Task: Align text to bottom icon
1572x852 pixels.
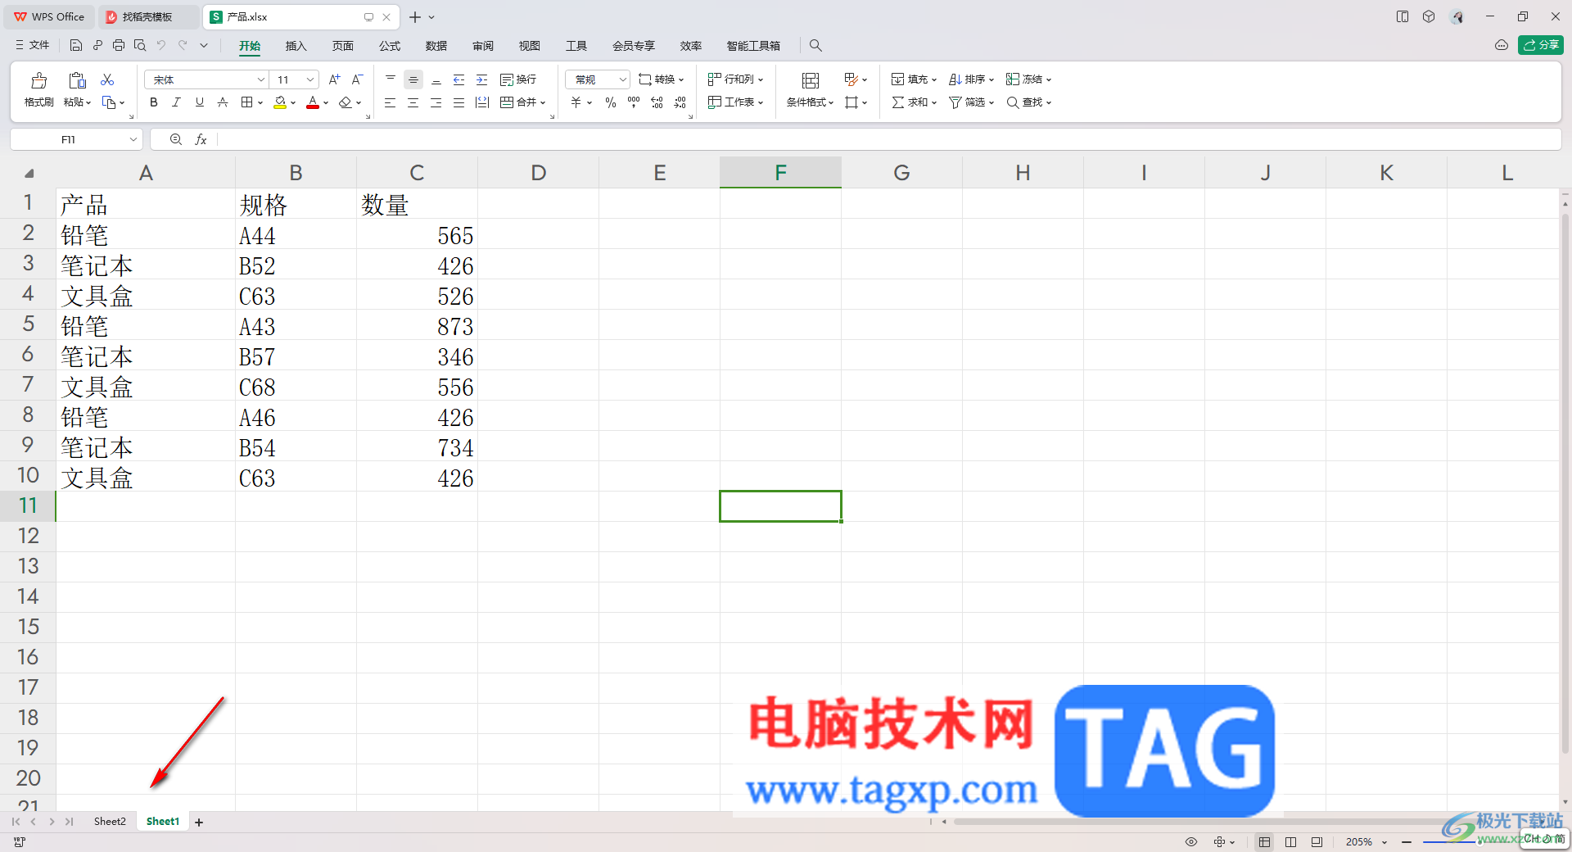Action: 436,79
